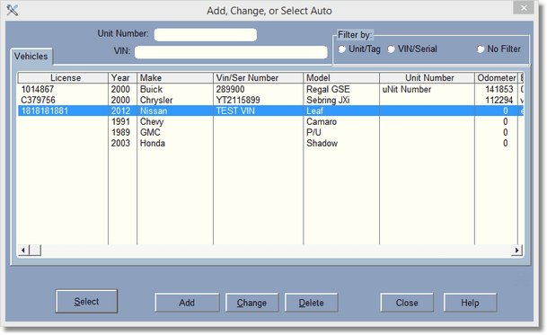Viewport: 547px width, 335px height.
Task: Sort by the Make column header
Action: [x=175, y=77]
